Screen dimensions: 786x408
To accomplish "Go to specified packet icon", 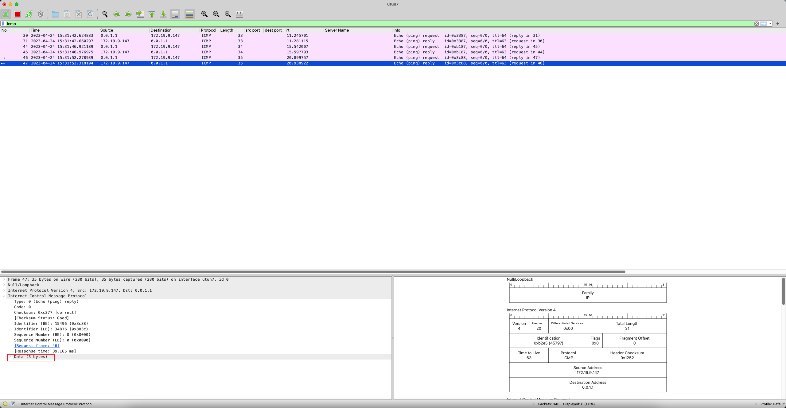I will pos(140,14).
